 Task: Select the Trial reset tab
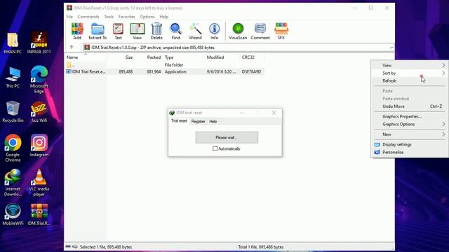pyautogui.click(x=179, y=121)
